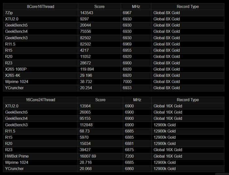Image resolution: width=229 pixels, height=175 pixels.
Task: Click the 29.196 score cell
Action: point(86,75)
